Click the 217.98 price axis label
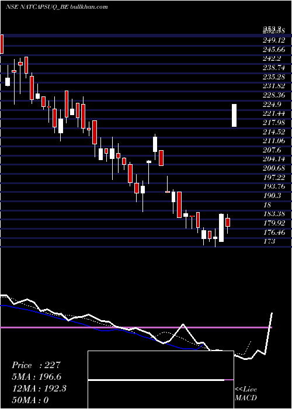Viewport: 292px width, 409px height. pyautogui.click(x=274, y=123)
